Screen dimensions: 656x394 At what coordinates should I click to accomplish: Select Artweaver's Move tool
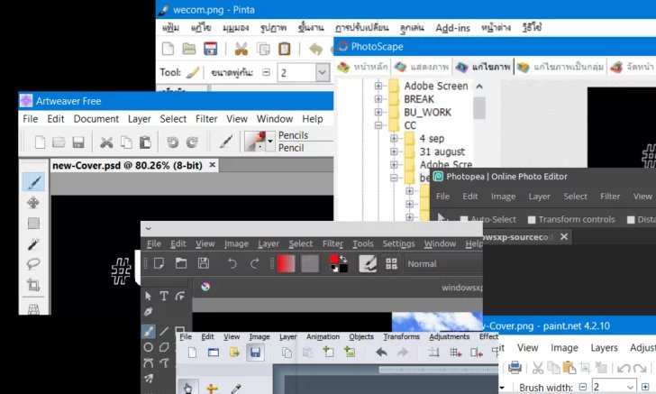[x=33, y=203]
